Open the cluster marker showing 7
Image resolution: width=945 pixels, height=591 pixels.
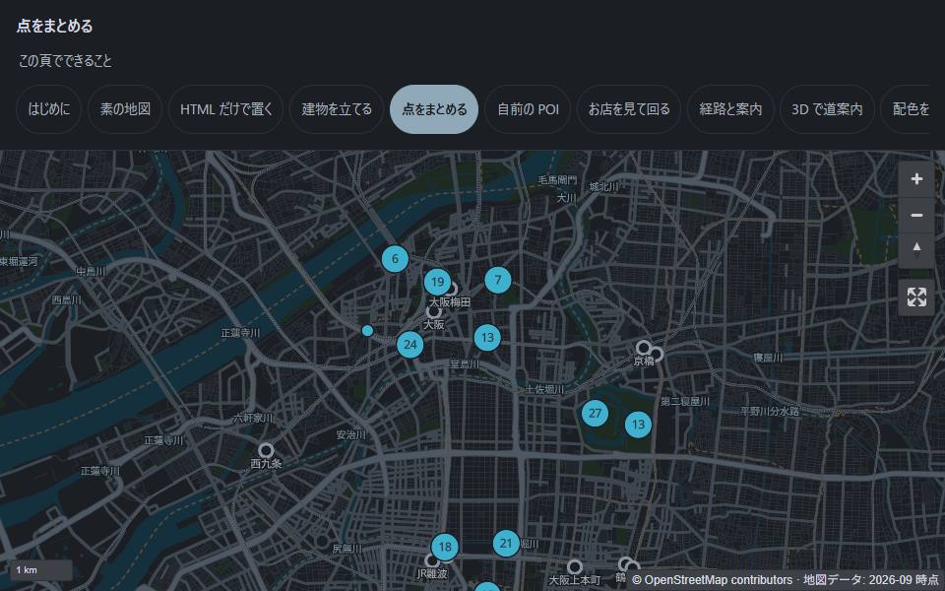pos(498,280)
